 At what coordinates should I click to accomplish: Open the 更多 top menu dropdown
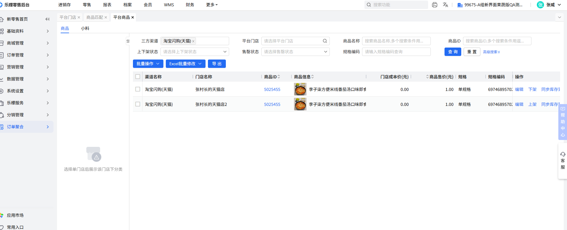pos(212,5)
